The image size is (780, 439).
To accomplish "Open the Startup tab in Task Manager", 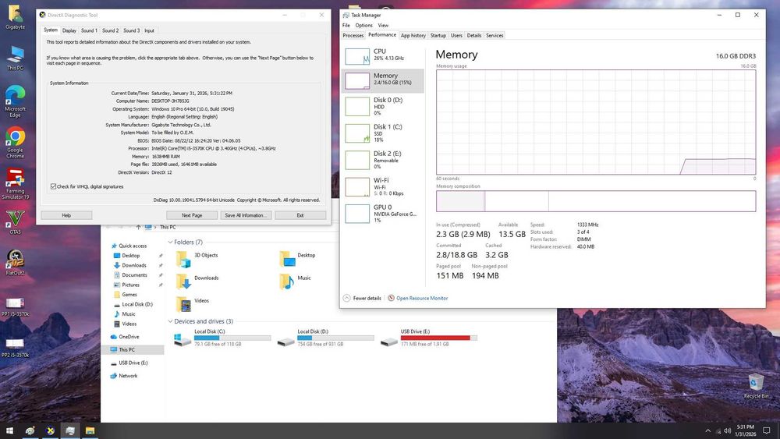I will 438,36.
